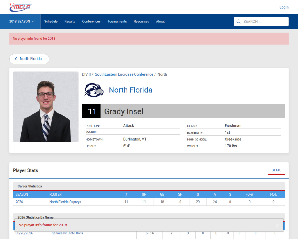Open the 2026 season link
The width and height of the screenshot is (298, 239).
(x=19, y=202)
